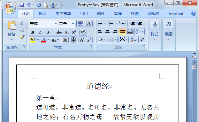Apply yellow text highlight color
This screenshot has width=199, height=122.
point(33,40)
